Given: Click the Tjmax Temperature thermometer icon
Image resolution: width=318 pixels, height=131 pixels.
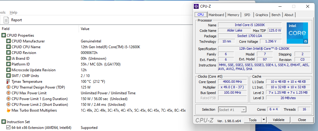Looking at the screenshot, I should tap(8, 82).
